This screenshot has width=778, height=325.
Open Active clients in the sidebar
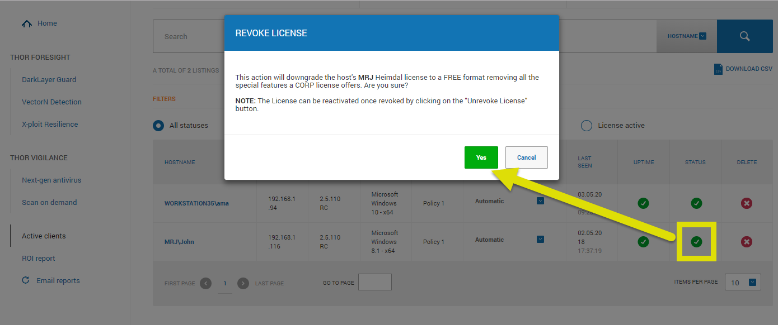click(44, 236)
